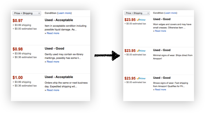Select the $0.97 price offer
This screenshot has height=113, width=205.
click(x=18, y=21)
